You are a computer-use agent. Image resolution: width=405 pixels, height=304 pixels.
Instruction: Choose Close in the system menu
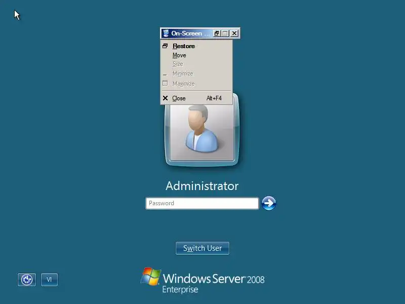pyautogui.click(x=196, y=98)
